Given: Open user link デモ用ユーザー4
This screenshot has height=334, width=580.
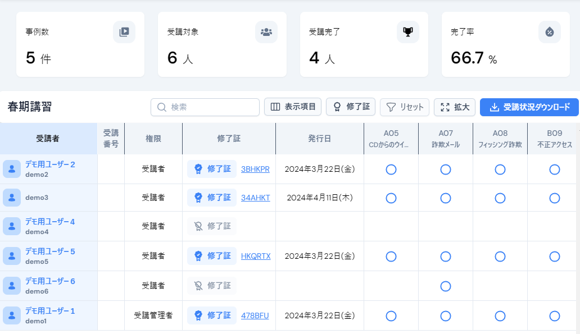Looking at the screenshot, I should tap(50, 222).
